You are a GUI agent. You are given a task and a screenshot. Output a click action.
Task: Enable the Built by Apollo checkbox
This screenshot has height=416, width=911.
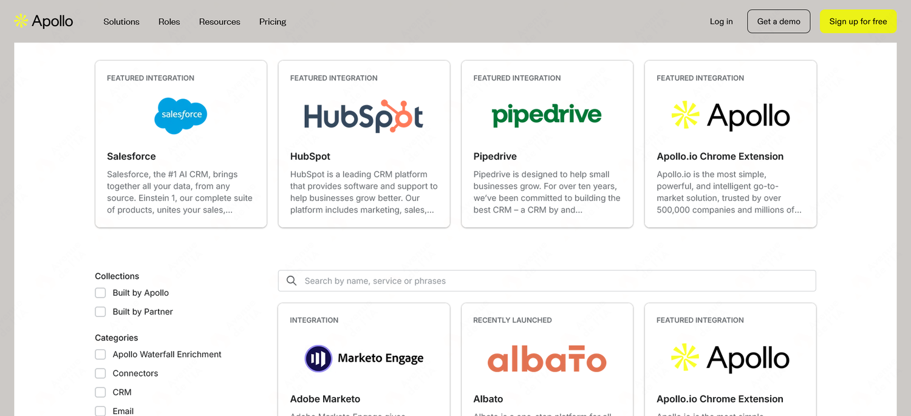(x=100, y=293)
